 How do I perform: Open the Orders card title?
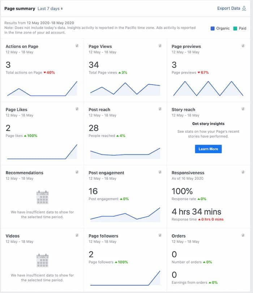[179, 236]
